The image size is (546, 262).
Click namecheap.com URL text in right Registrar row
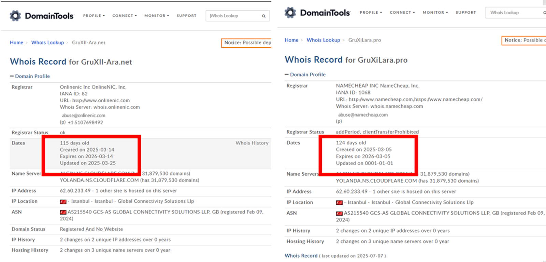pos(416,99)
